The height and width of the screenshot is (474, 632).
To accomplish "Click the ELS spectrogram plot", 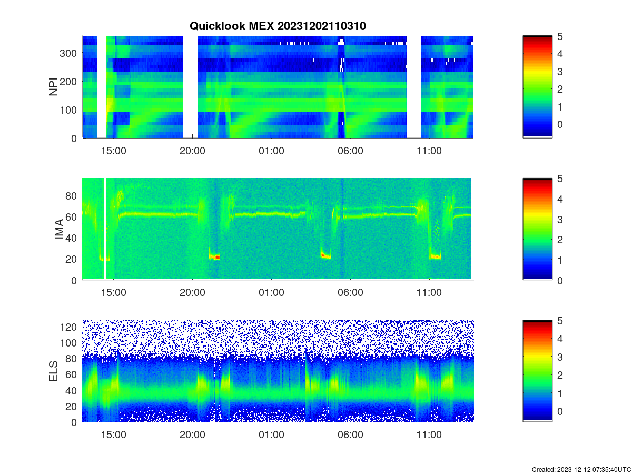I will pos(278,371).
